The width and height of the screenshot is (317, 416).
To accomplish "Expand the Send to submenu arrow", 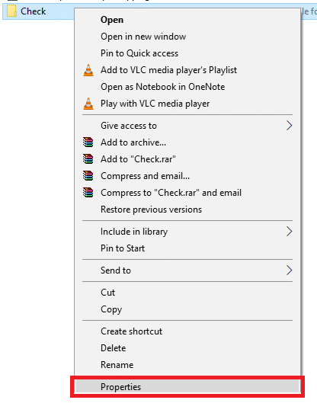I will 289,270.
